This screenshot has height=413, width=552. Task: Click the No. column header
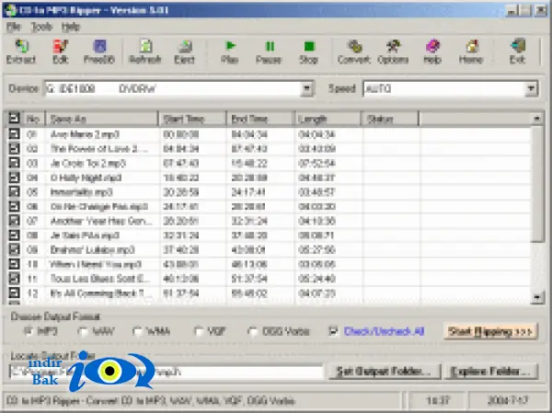click(33, 119)
